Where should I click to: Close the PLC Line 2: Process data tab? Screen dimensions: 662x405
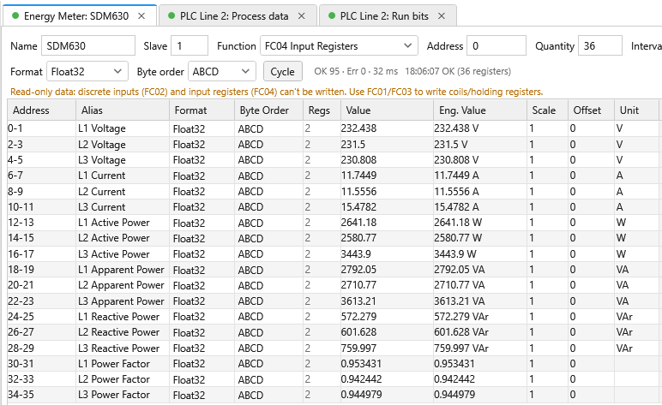click(x=302, y=16)
